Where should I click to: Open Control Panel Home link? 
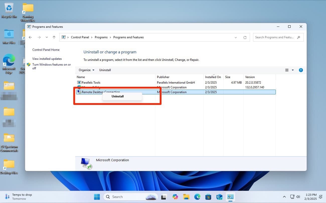point(46,50)
